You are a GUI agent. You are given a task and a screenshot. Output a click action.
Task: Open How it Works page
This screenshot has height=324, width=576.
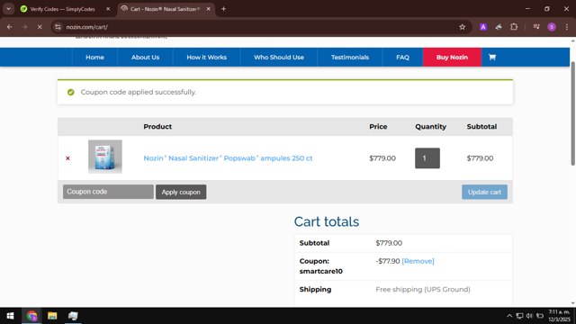(x=206, y=58)
